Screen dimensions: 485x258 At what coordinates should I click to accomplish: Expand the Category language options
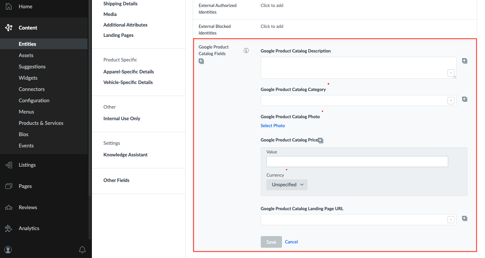point(451,100)
